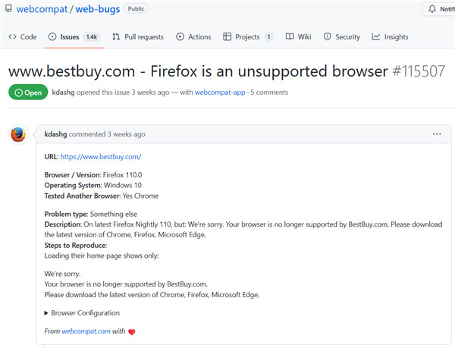Click the 5 comments text

tap(269, 92)
